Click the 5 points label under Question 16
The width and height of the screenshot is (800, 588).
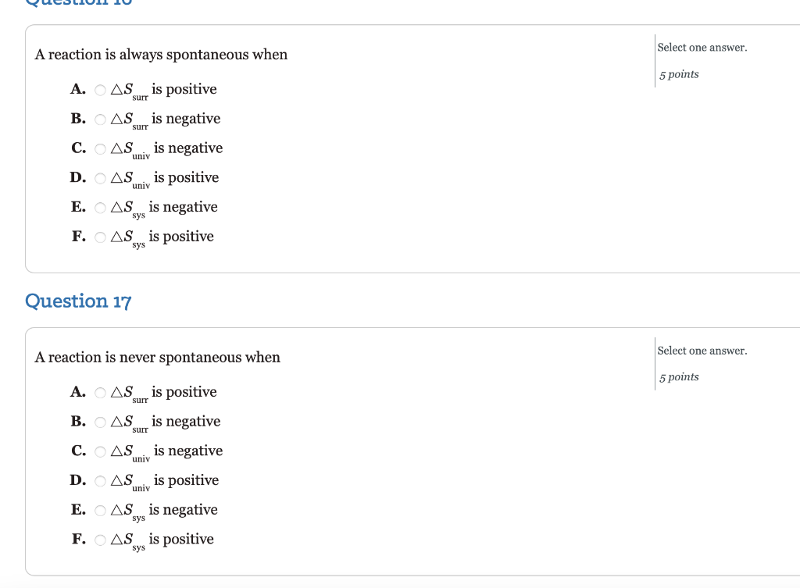point(677,74)
